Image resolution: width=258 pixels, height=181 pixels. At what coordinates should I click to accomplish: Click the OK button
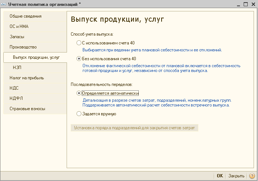220,176
